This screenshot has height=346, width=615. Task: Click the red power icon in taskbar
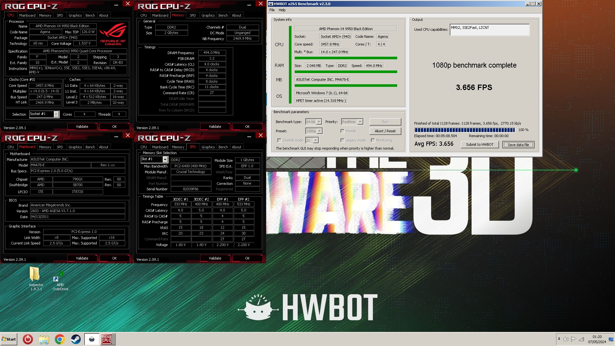coord(28,339)
